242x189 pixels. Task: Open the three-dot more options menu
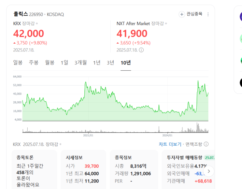coord(208,14)
